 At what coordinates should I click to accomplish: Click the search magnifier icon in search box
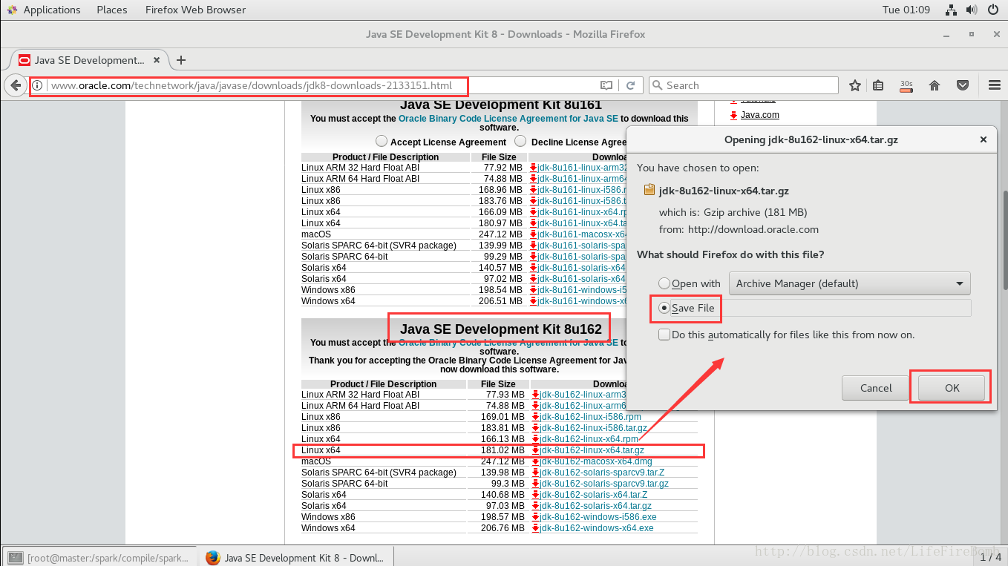point(657,85)
